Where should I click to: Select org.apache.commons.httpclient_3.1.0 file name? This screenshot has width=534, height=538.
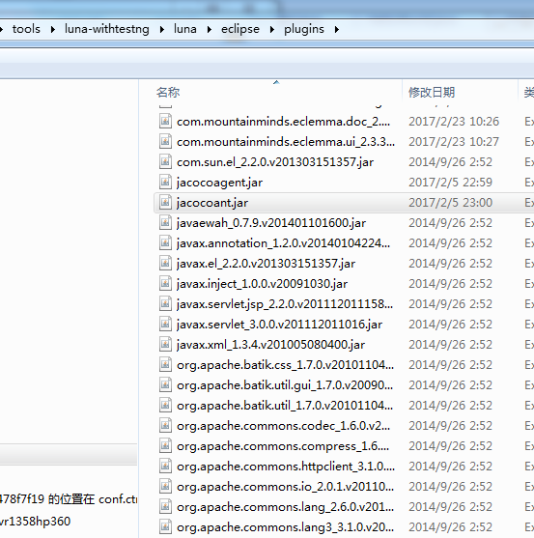(x=286, y=466)
